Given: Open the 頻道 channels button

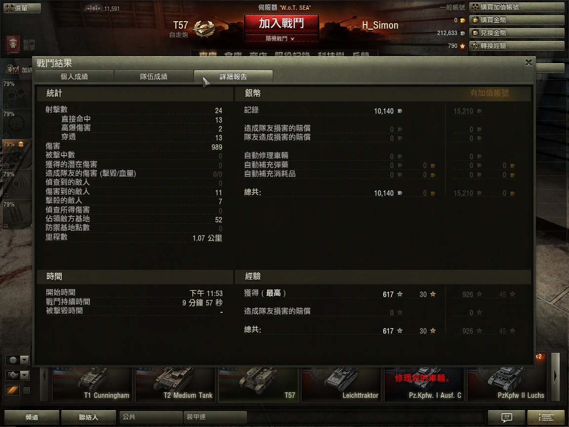Looking at the screenshot, I should point(32,417).
